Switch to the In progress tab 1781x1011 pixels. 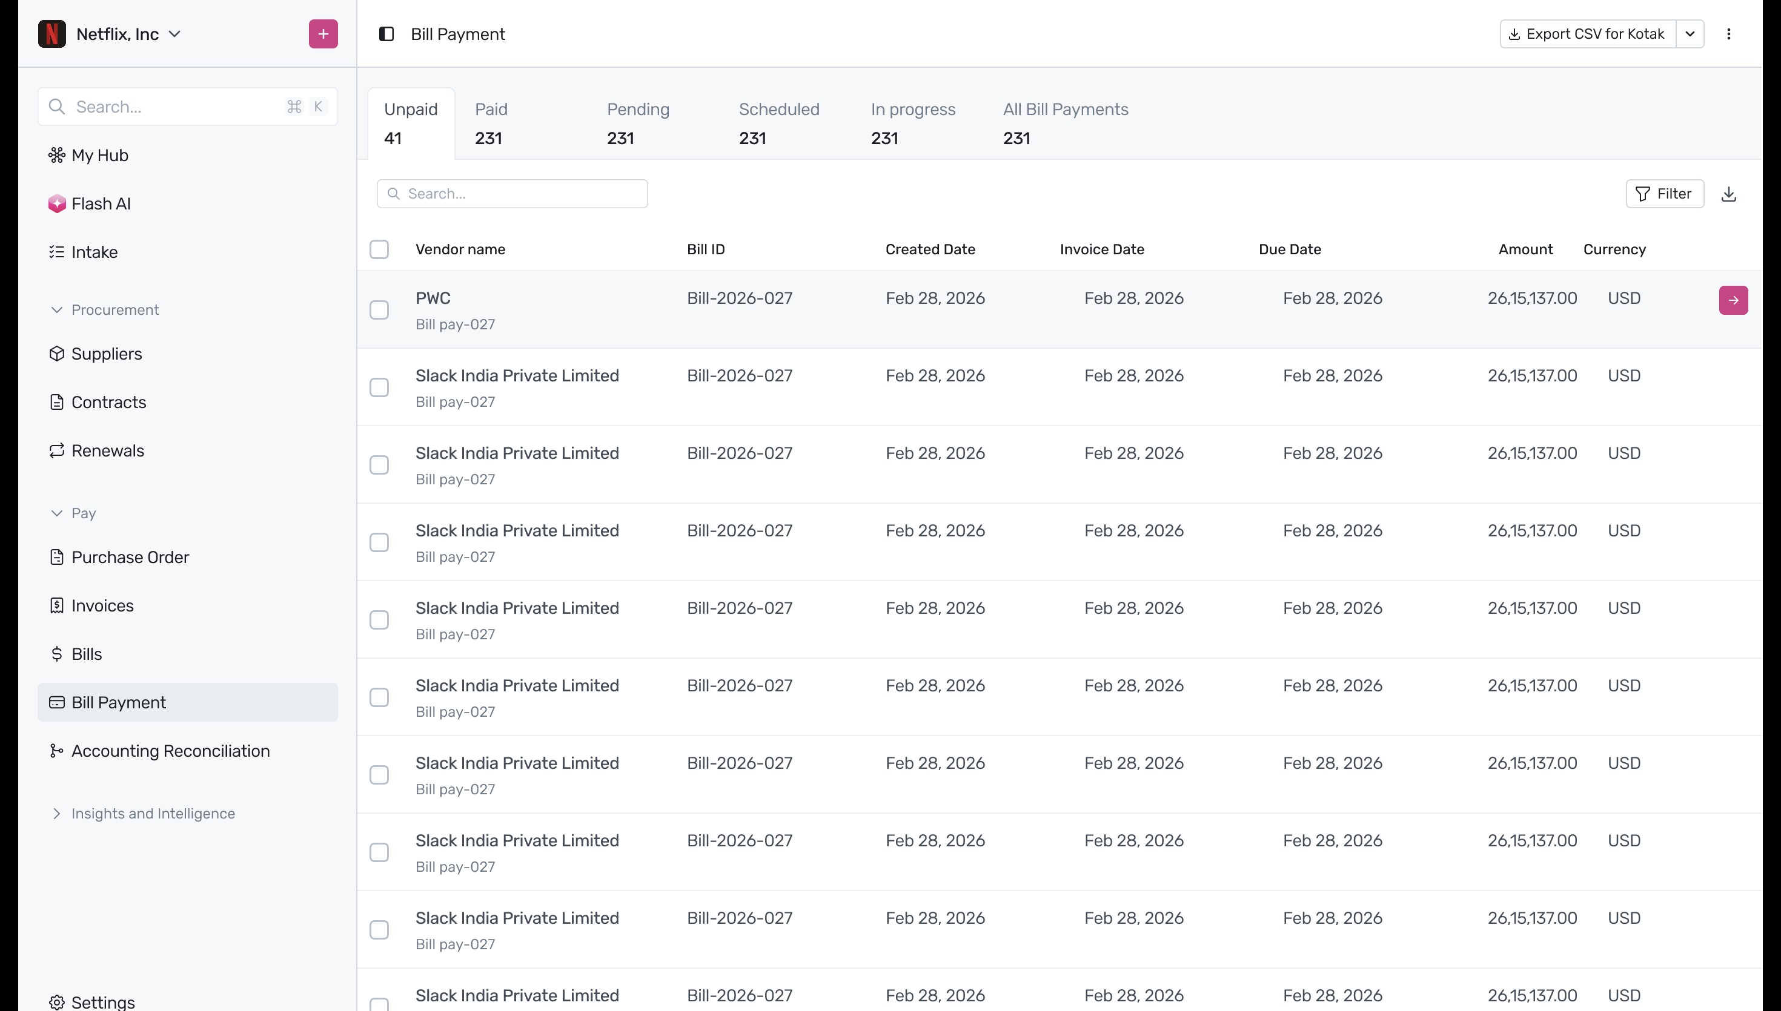913,123
